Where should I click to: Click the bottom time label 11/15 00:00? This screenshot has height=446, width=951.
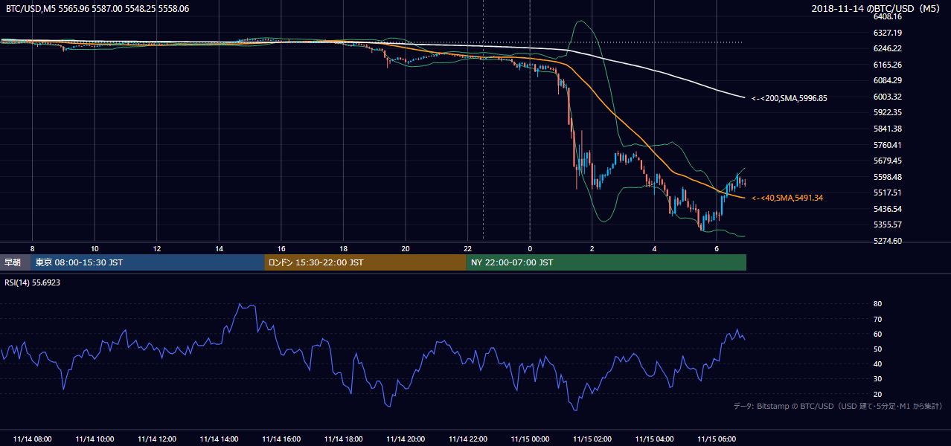(x=530, y=439)
